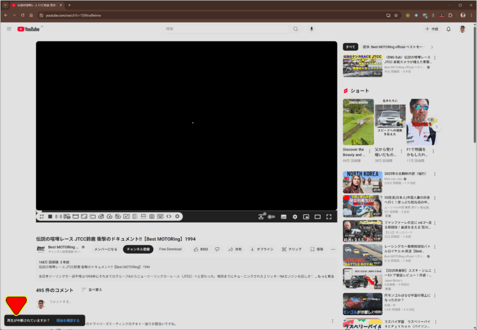Viewport: 477px width, 330px height.
Task: Reload the page with the refresh button
Action: click(x=23, y=15)
